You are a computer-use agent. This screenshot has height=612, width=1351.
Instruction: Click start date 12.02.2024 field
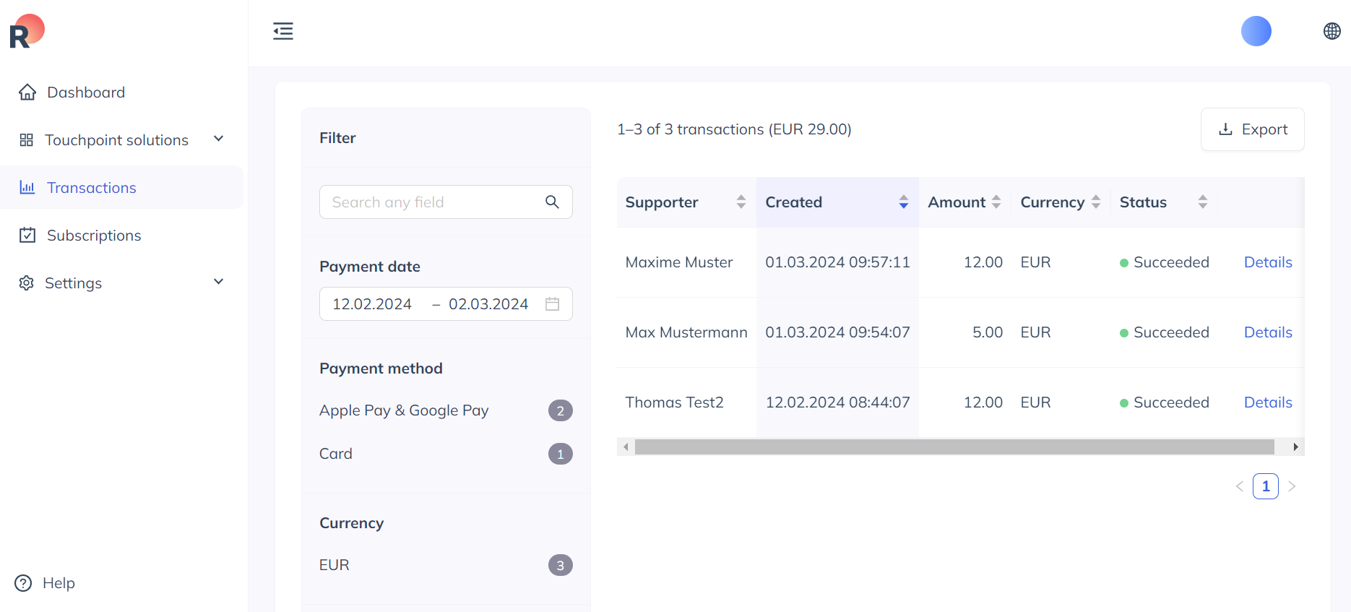tap(372, 304)
